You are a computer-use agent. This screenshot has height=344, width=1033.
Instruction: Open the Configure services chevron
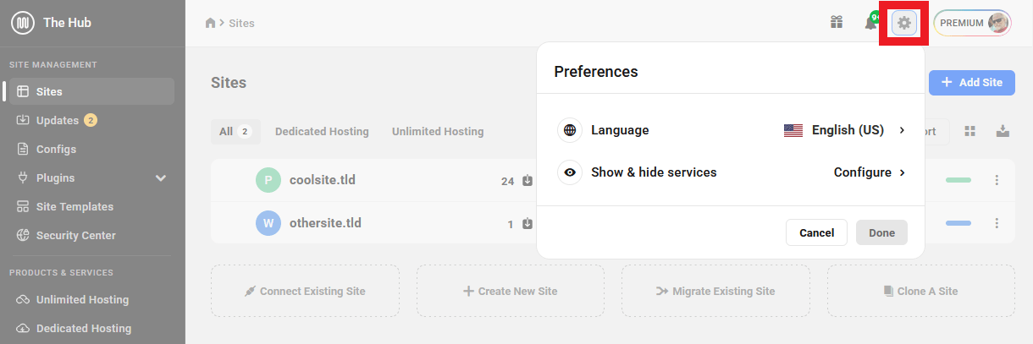(x=903, y=172)
